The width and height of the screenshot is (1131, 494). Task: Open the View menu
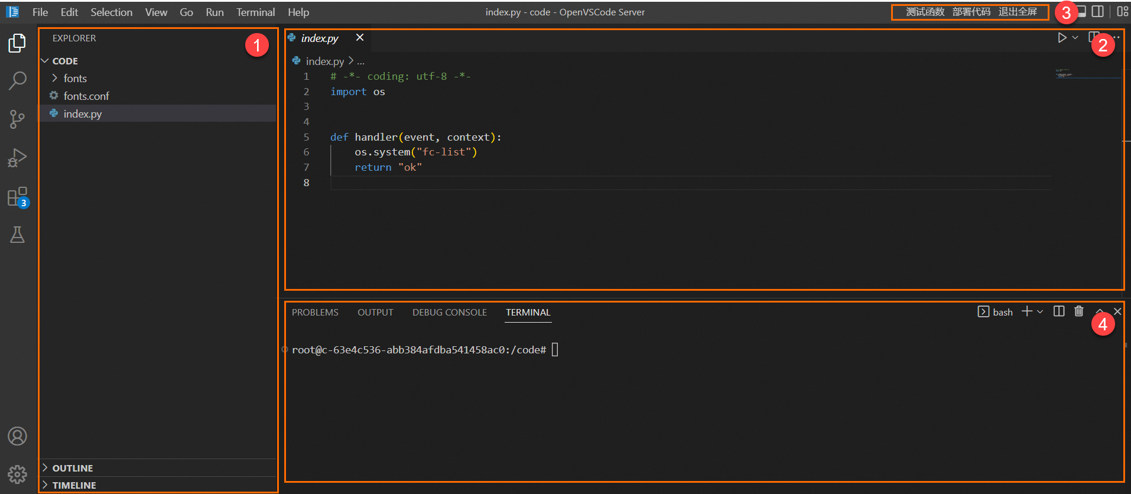click(156, 12)
